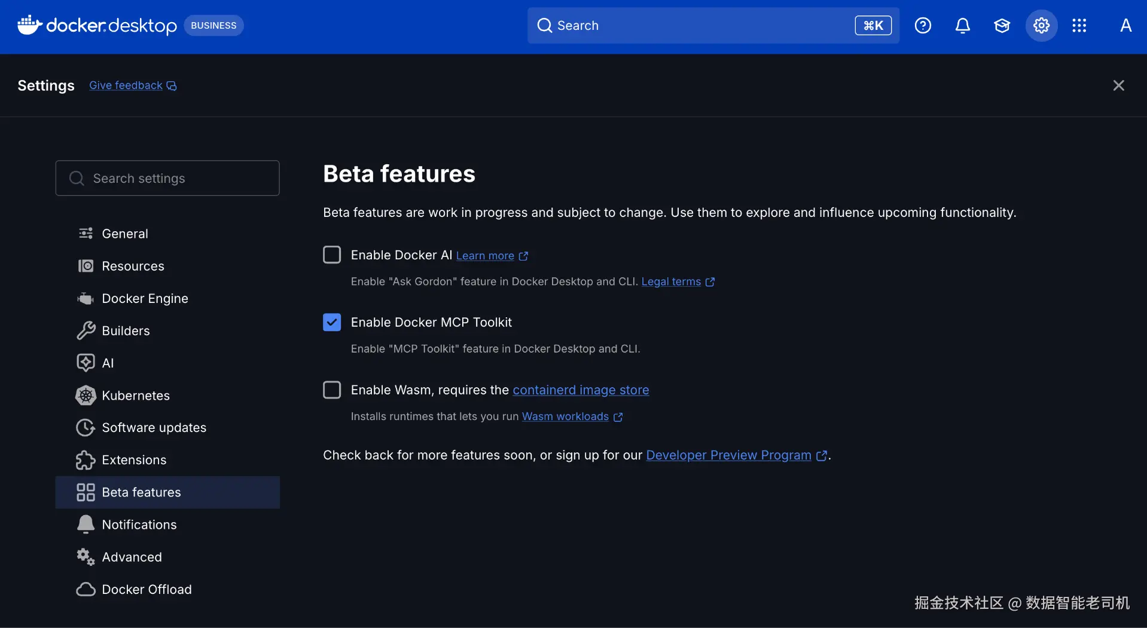Open General settings section
1147x628 pixels.
pyautogui.click(x=167, y=233)
